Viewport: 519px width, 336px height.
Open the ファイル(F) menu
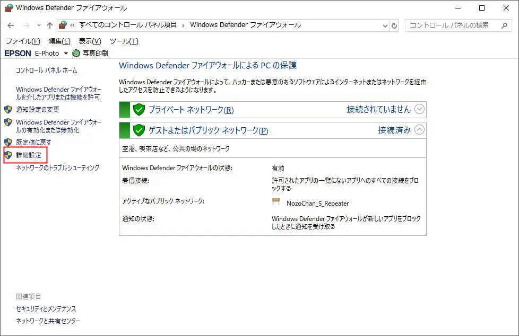point(23,41)
